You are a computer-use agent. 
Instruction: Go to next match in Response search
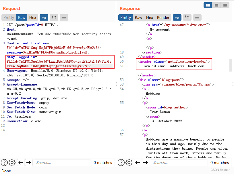click(x=146, y=163)
